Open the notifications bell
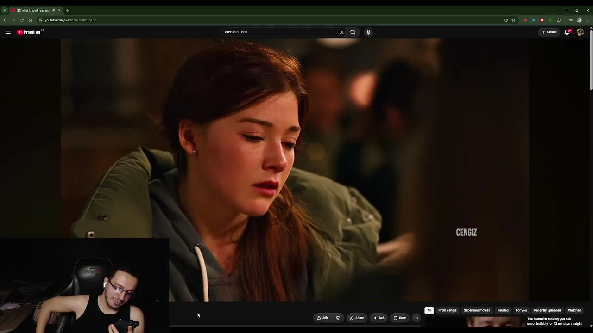Viewport: 593px width, 333px height. [567, 32]
